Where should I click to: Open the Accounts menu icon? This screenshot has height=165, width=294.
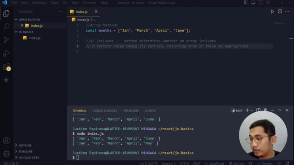pos(6,141)
